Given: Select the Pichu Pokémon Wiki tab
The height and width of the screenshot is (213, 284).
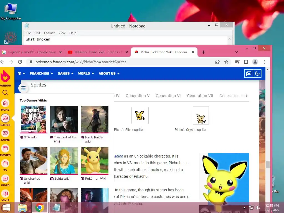Looking at the screenshot, I should [x=164, y=52].
